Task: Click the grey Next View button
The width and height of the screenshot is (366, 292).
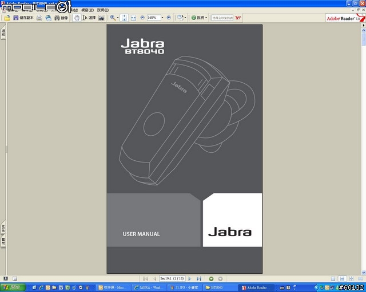Action: pyautogui.click(x=220, y=278)
